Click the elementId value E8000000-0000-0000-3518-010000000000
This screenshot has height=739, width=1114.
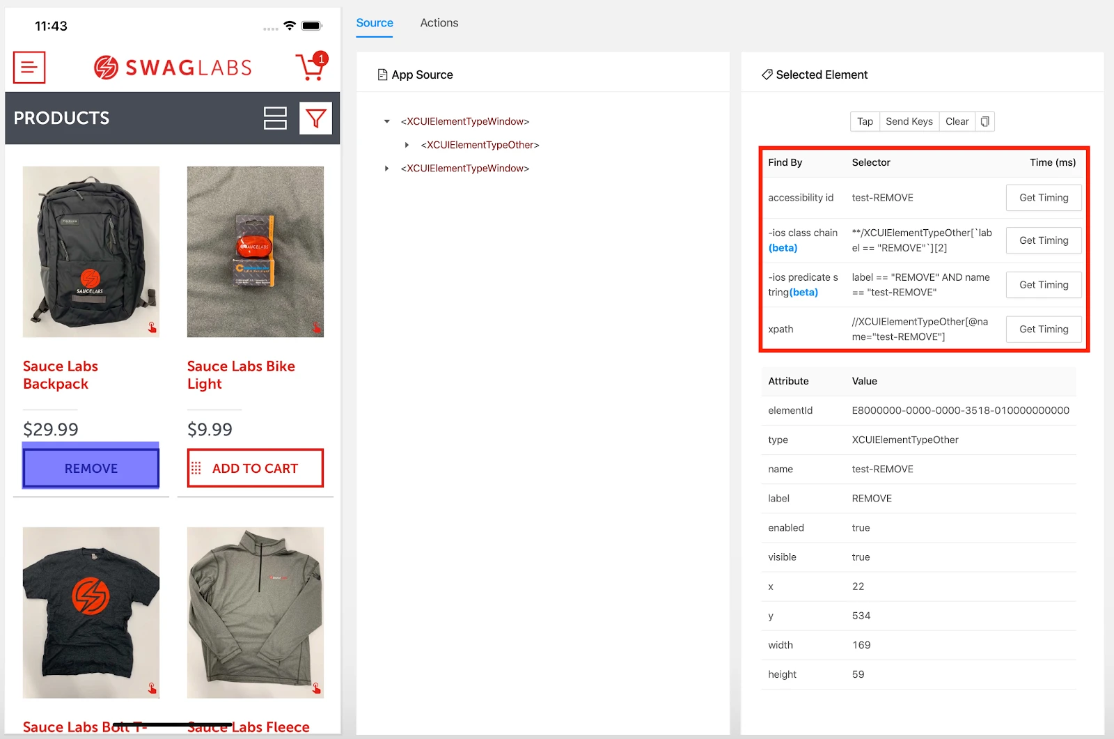coord(960,411)
